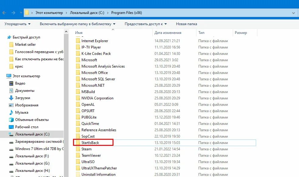This screenshot has width=299, height=177.
Task: Open 'Предоставить доступ к' menu
Action: click(146, 24)
